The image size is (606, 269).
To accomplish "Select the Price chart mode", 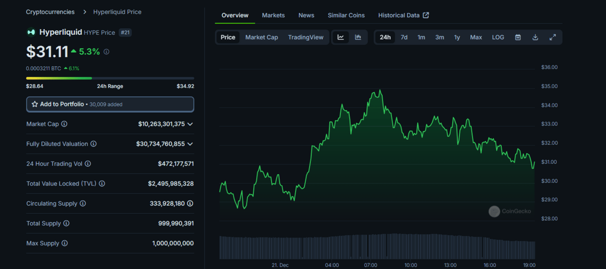I will pyautogui.click(x=228, y=37).
